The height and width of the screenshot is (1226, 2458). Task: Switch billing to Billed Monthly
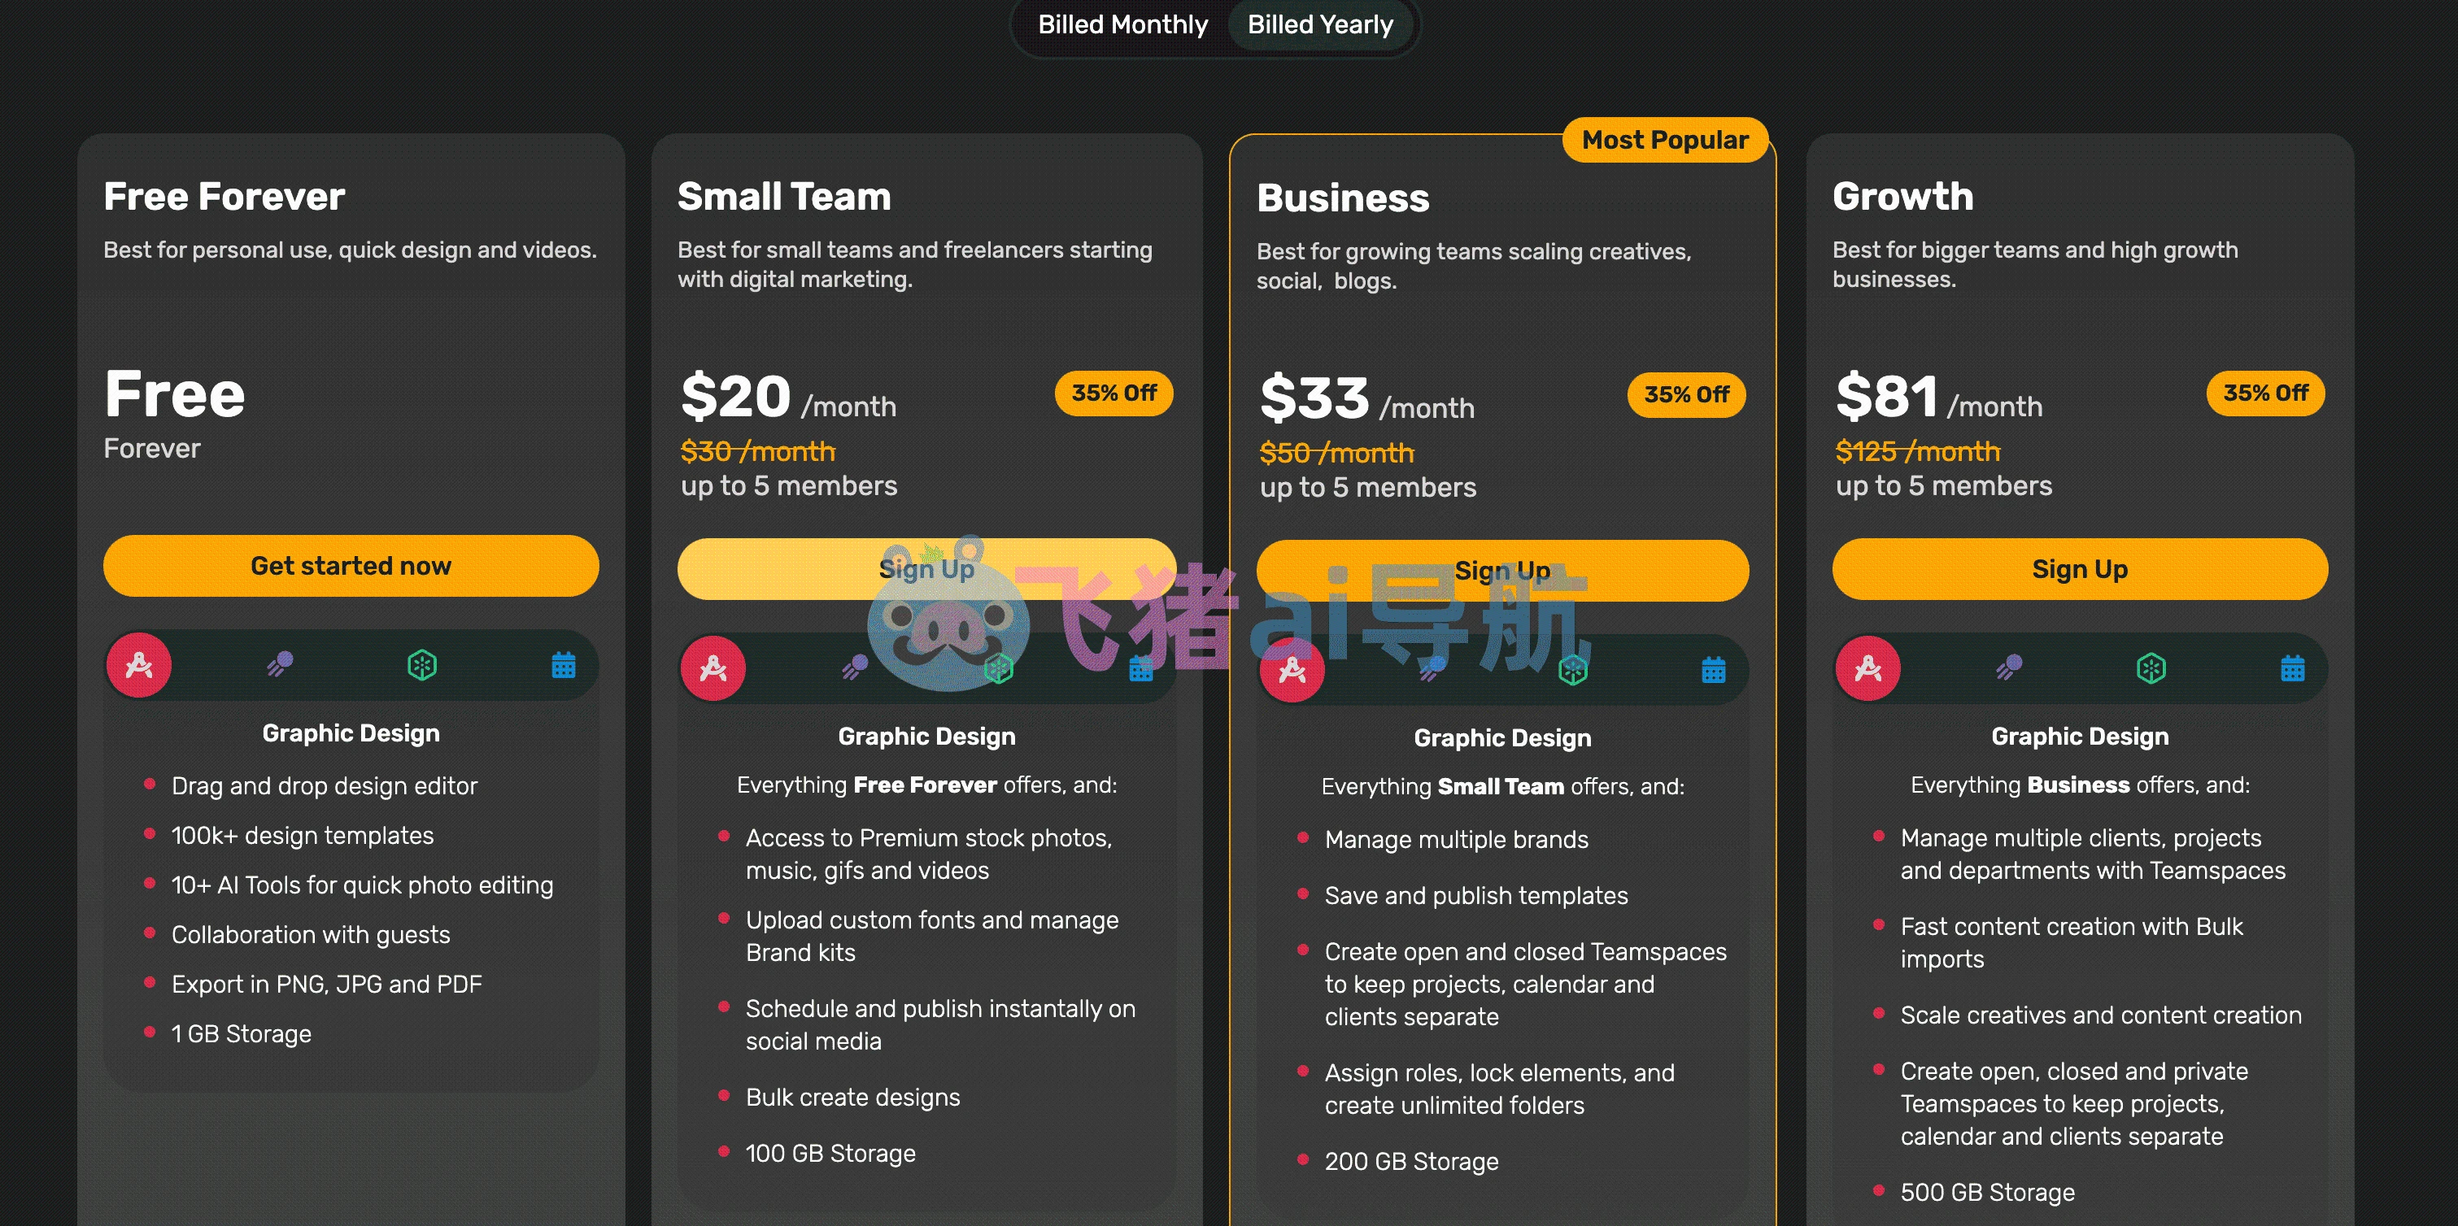pyautogui.click(x=1123, y=25)
